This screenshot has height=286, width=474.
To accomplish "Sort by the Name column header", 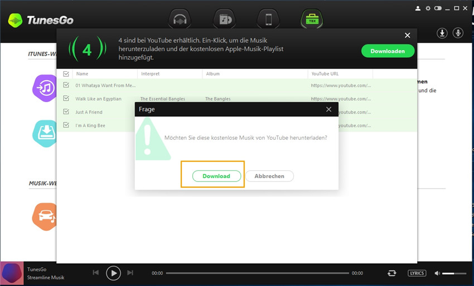I will tap(82, 73).
